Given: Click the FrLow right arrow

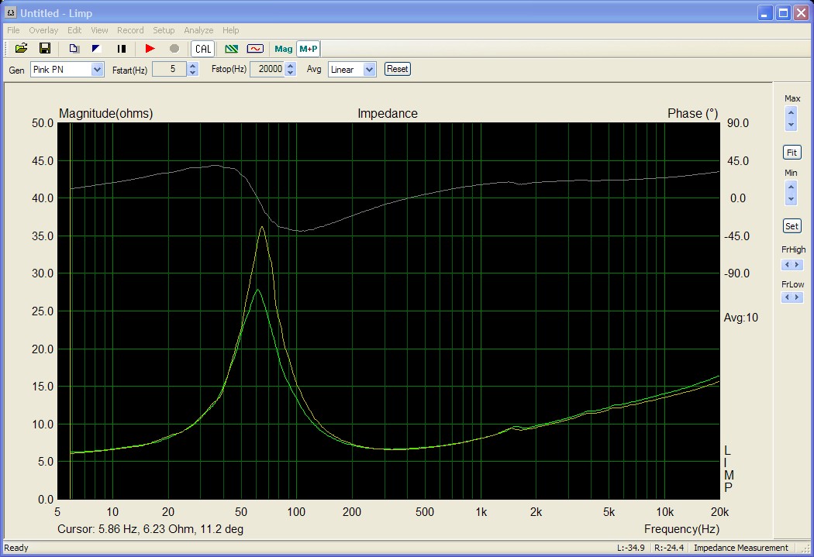Looking at the screenshot, I should pos(798,297).
